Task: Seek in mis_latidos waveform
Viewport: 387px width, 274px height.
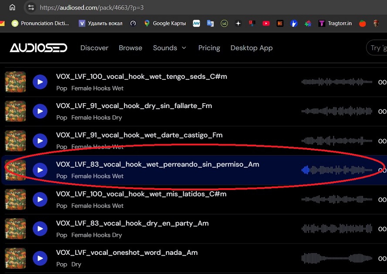Action: click(337, 200)
